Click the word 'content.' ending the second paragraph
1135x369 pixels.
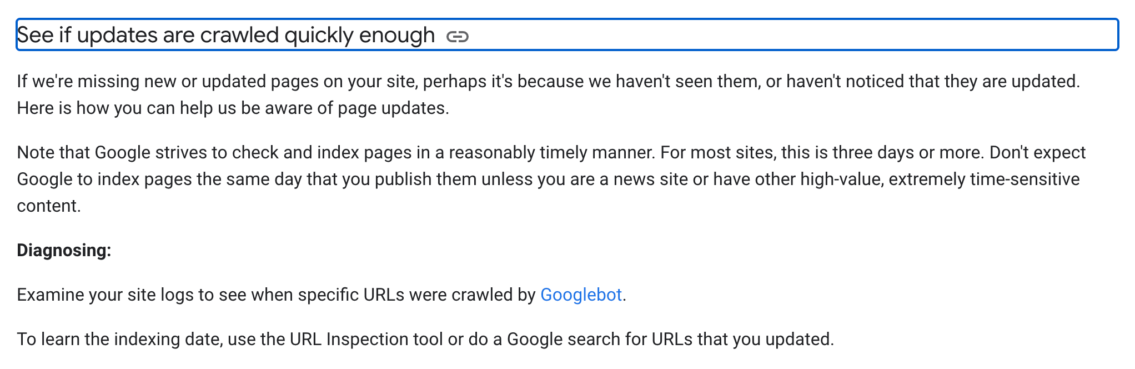click(x=49, y=206)
